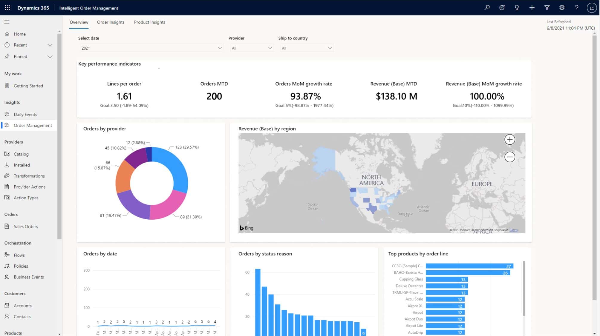
Task: Click the filter icon in top navigation bar
Action: point(547,7)
